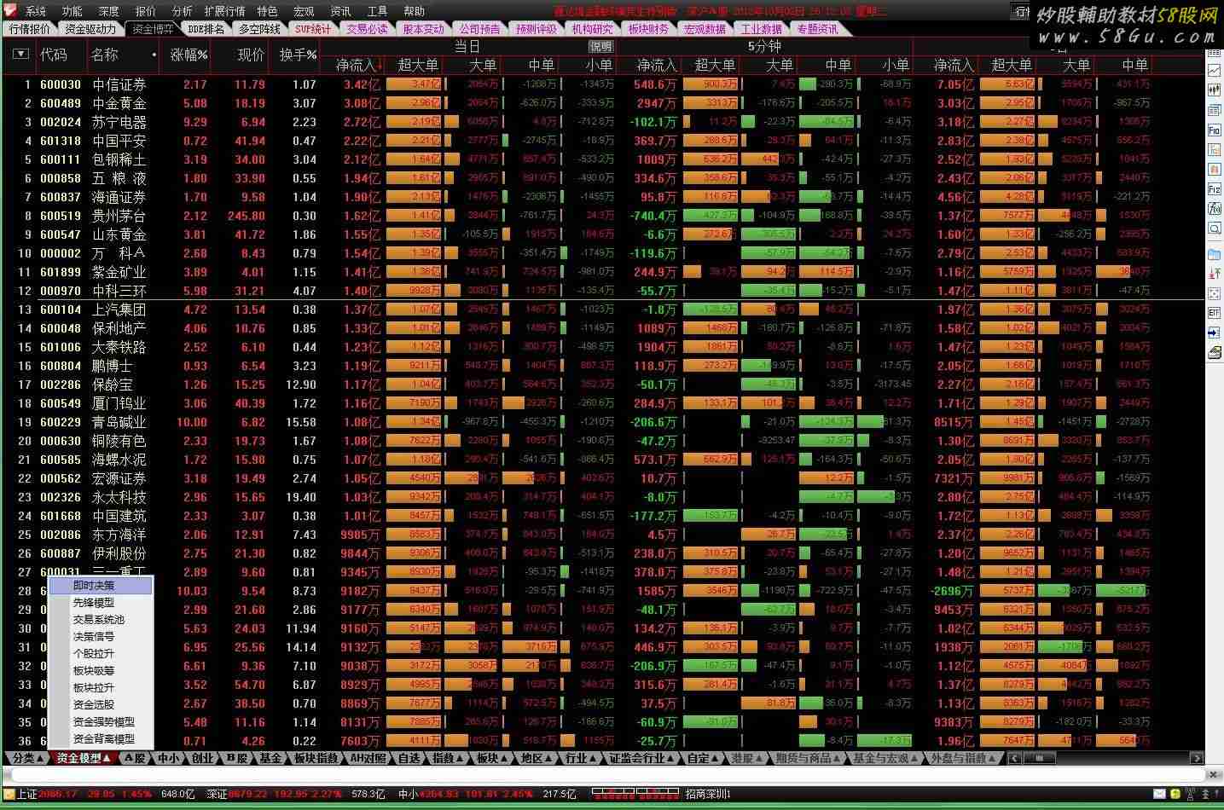Click the Fiz icon in right sidebar
1224x810 pixels.
pos(1215,189)
